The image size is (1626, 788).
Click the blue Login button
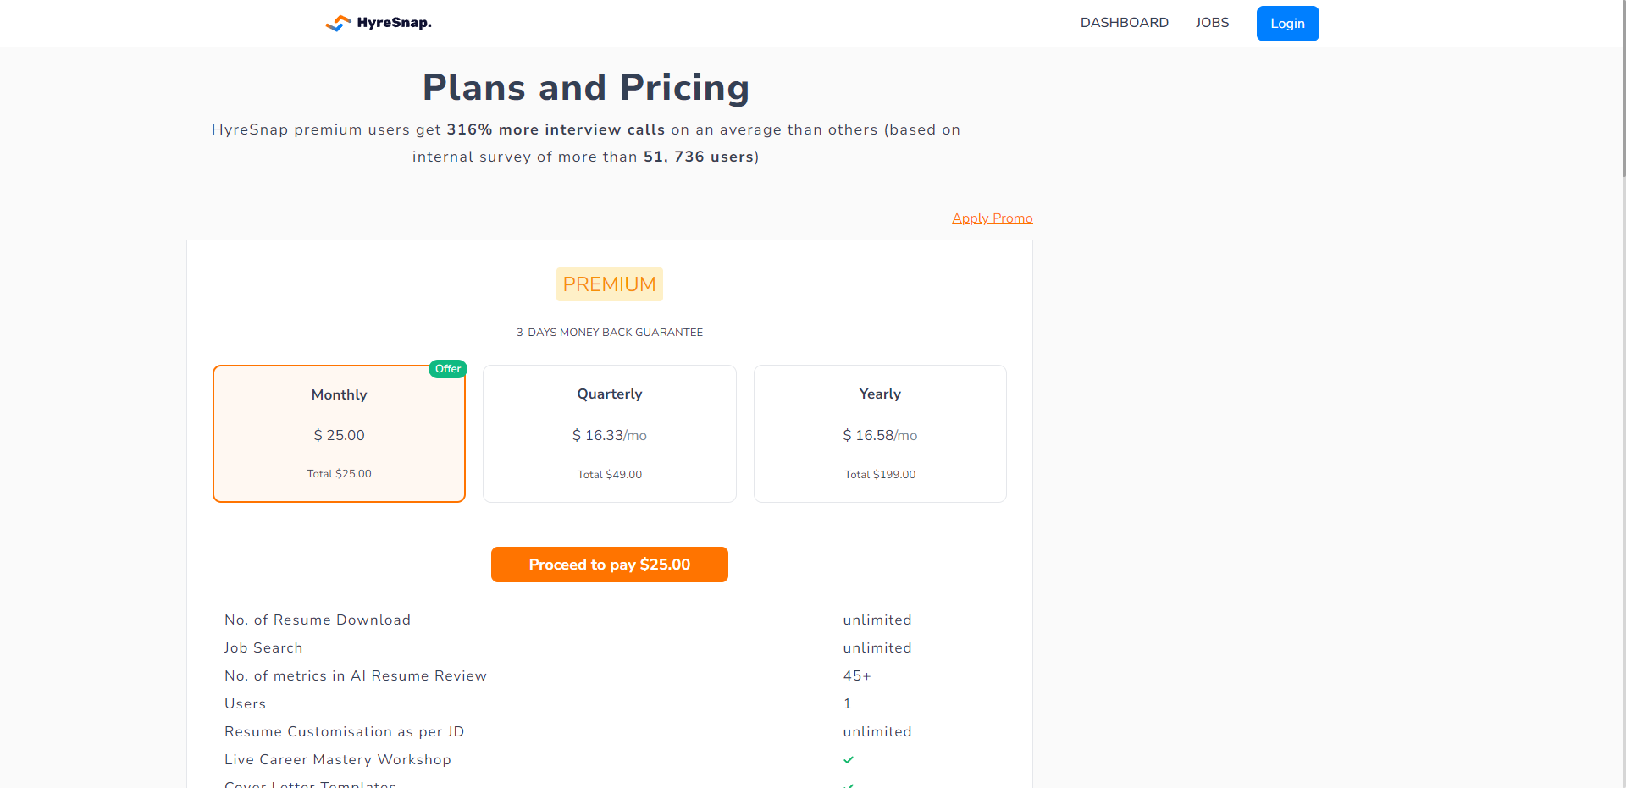tap(1287, 24)
